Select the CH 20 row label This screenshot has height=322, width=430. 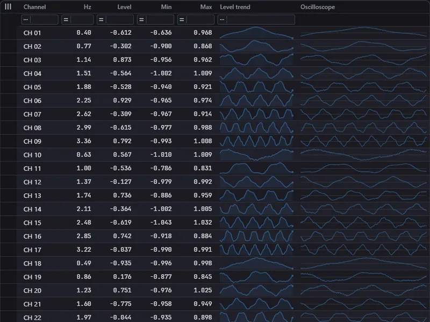click(x=32, y=291)
